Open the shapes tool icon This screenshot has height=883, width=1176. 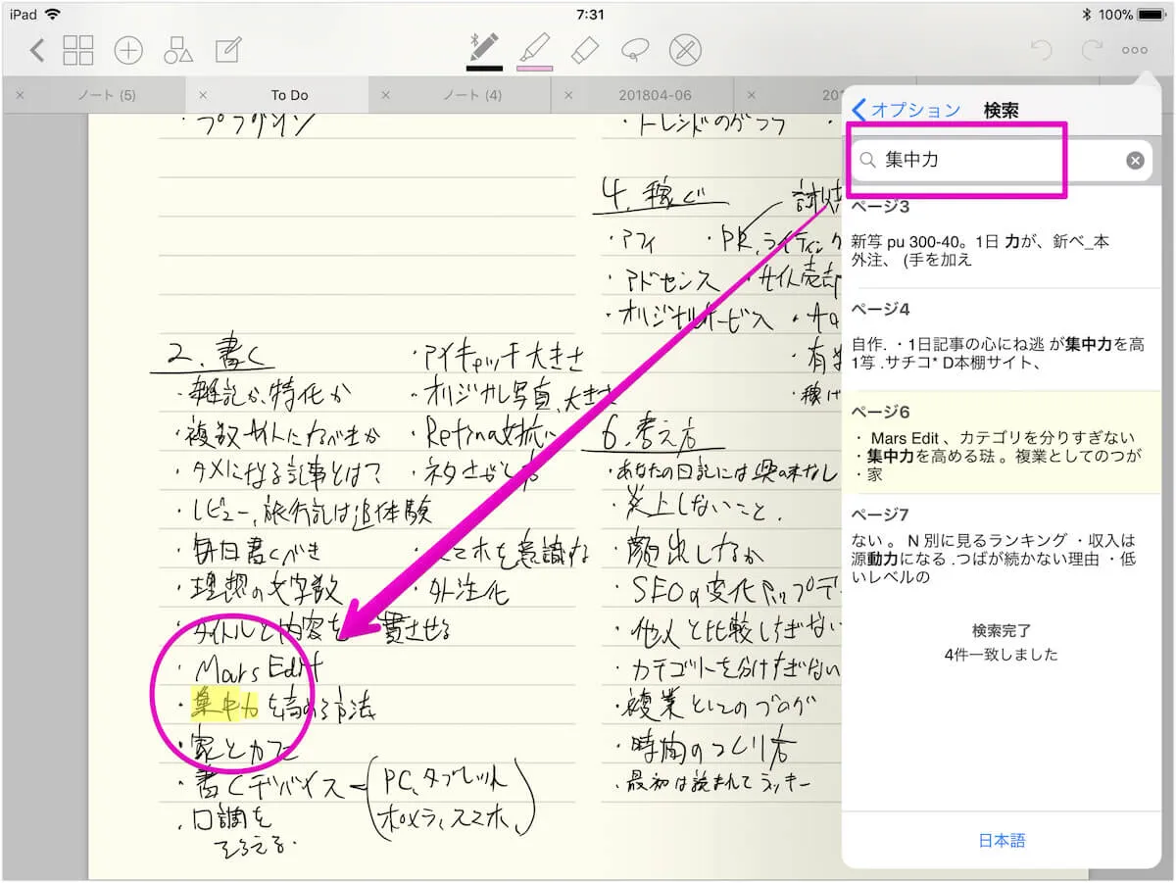[178, 50]
